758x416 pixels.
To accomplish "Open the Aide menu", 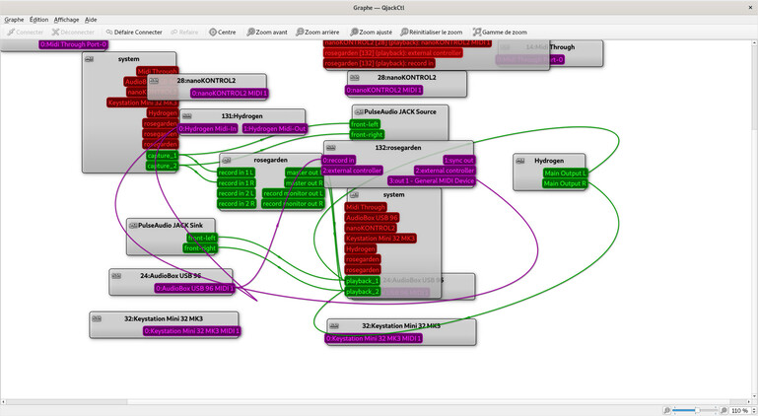I will (91, 20).
